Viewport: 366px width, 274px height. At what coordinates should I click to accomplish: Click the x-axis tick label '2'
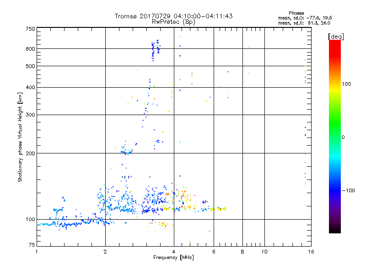tap(105, 252)
